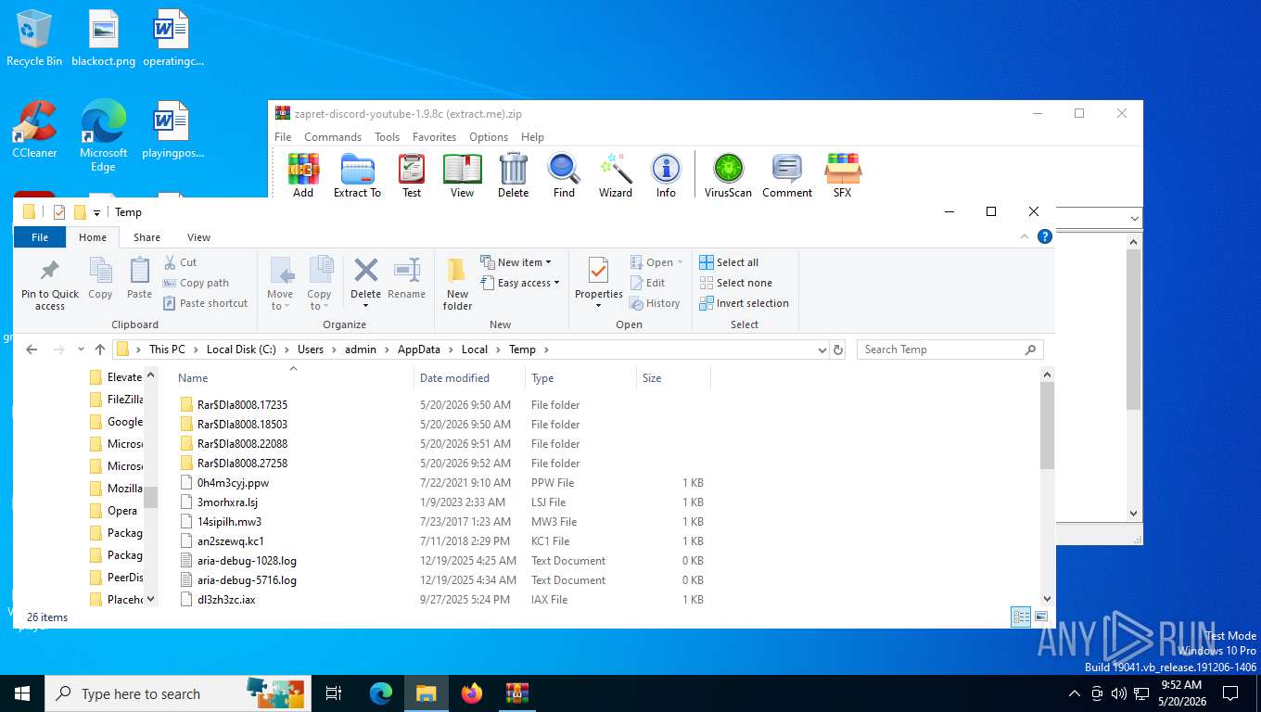The height and width of the screenshot is (712, 1261).
Task: Click WinRAR's Delete trash icon
Action: 513,176
